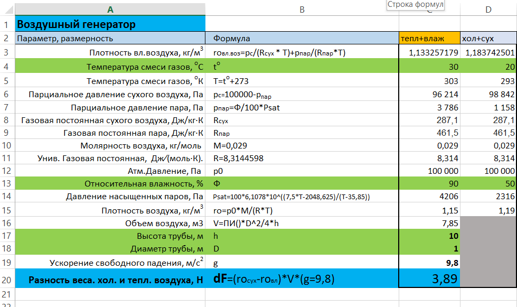The width and height of the screenshot is (517, 307).
Task: Click the Psat saturation pressure formula cell
Action: pyautogui.click(x=302, y=196)
